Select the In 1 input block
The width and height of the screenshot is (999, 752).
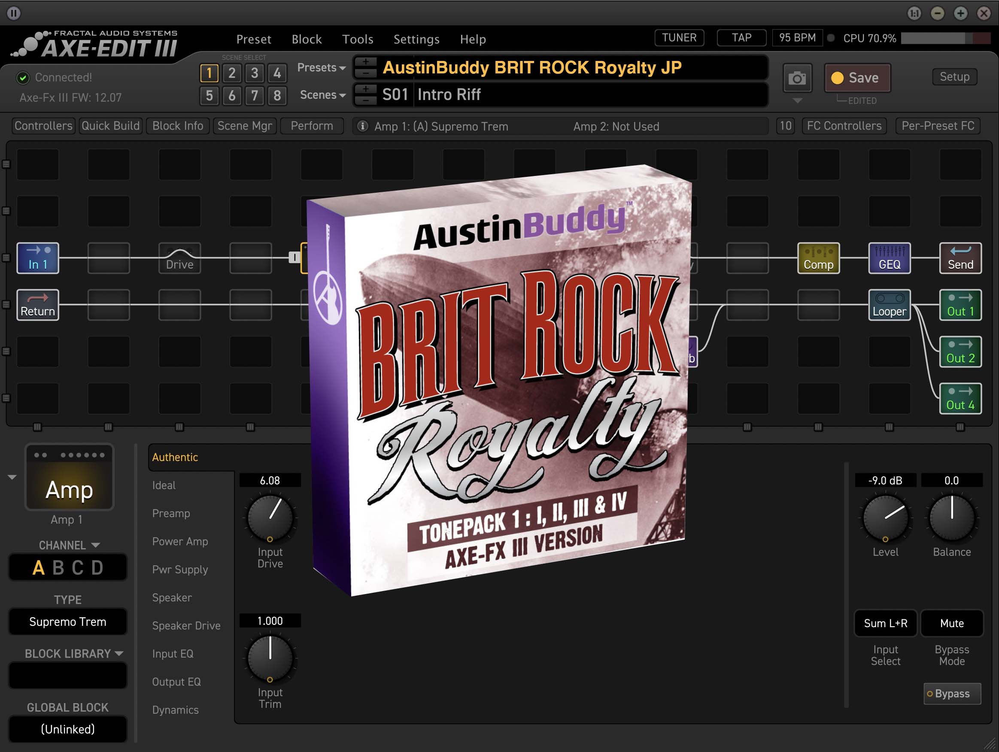38,258
